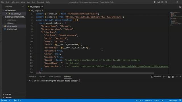The height and width of the screenshot is (102, 182).
Task: Click the "browserName" text on line 5
Action: (49, 26)
